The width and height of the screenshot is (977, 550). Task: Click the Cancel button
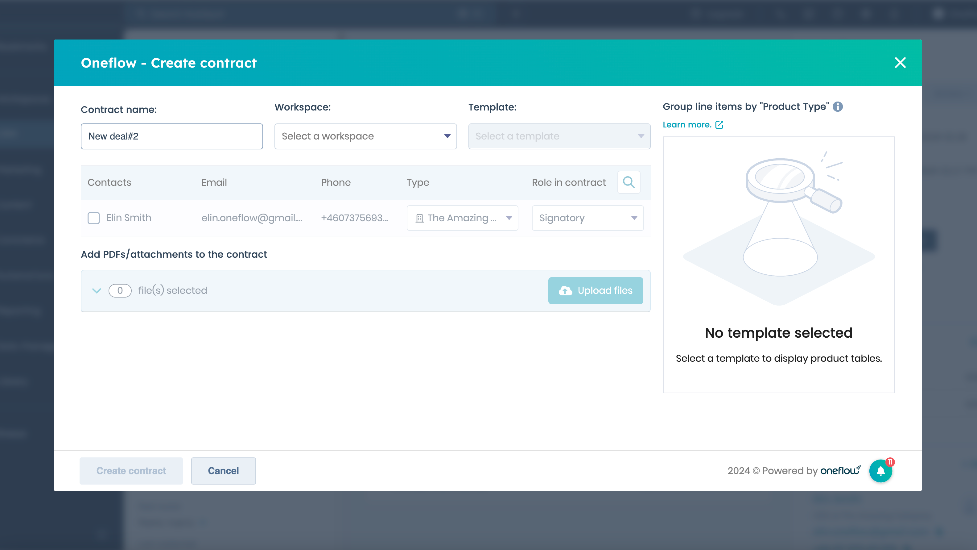coord(223,471)
